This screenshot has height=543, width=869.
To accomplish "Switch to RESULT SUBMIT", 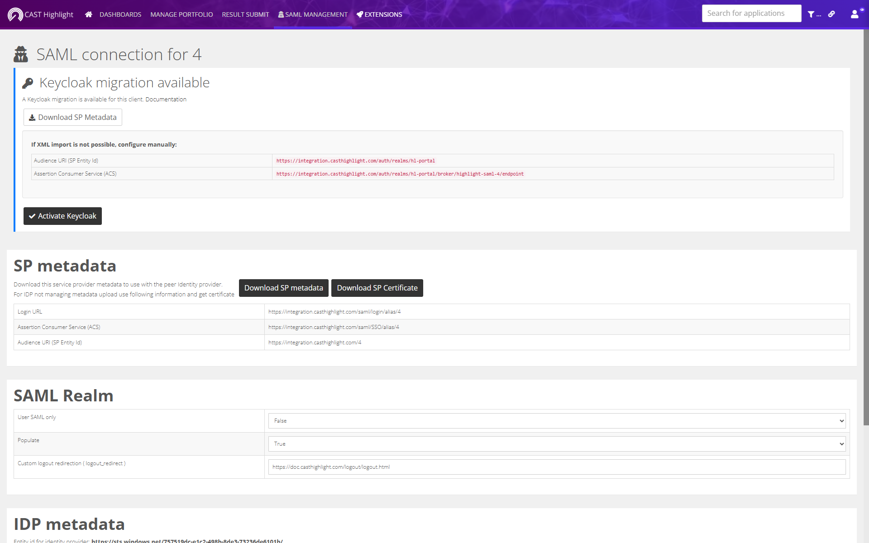I will click(245, 14).
